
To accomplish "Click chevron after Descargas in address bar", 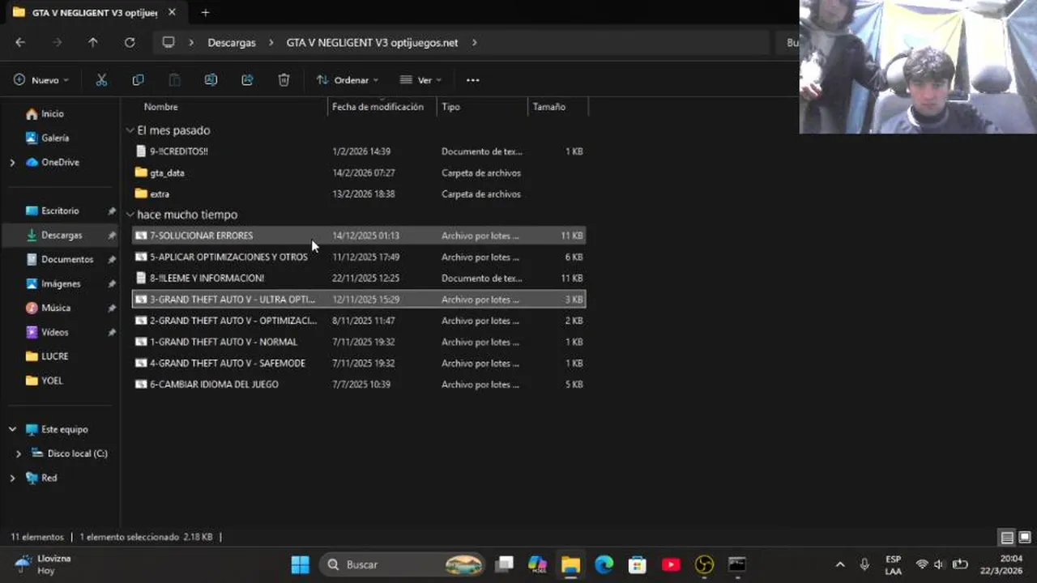I will (x=271, y=43).
